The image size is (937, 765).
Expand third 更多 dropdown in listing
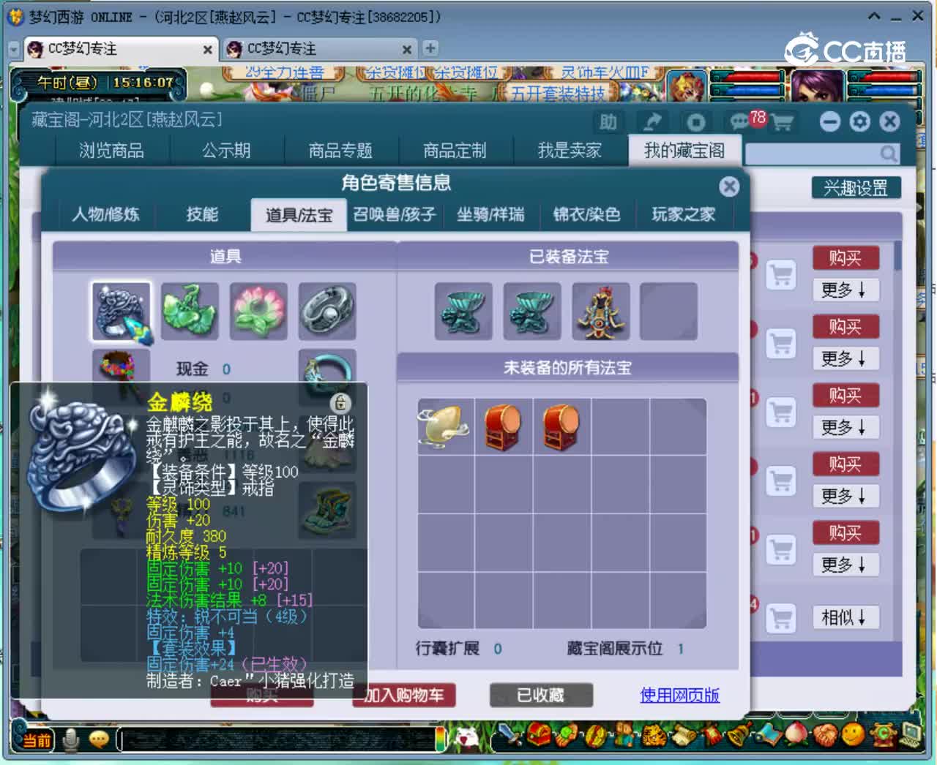pyautogui.click(x=845, y=427)
